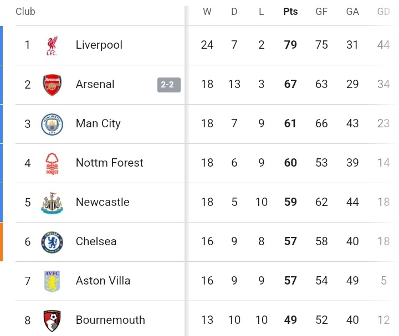Click the GA column header

coord(352,12)
